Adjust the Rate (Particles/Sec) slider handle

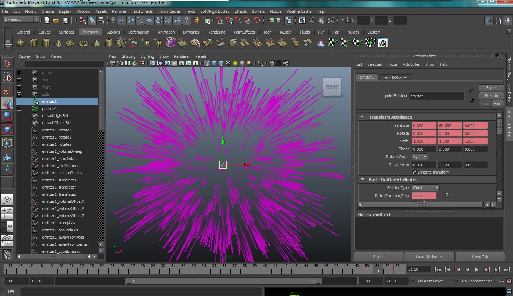(447, 195)
